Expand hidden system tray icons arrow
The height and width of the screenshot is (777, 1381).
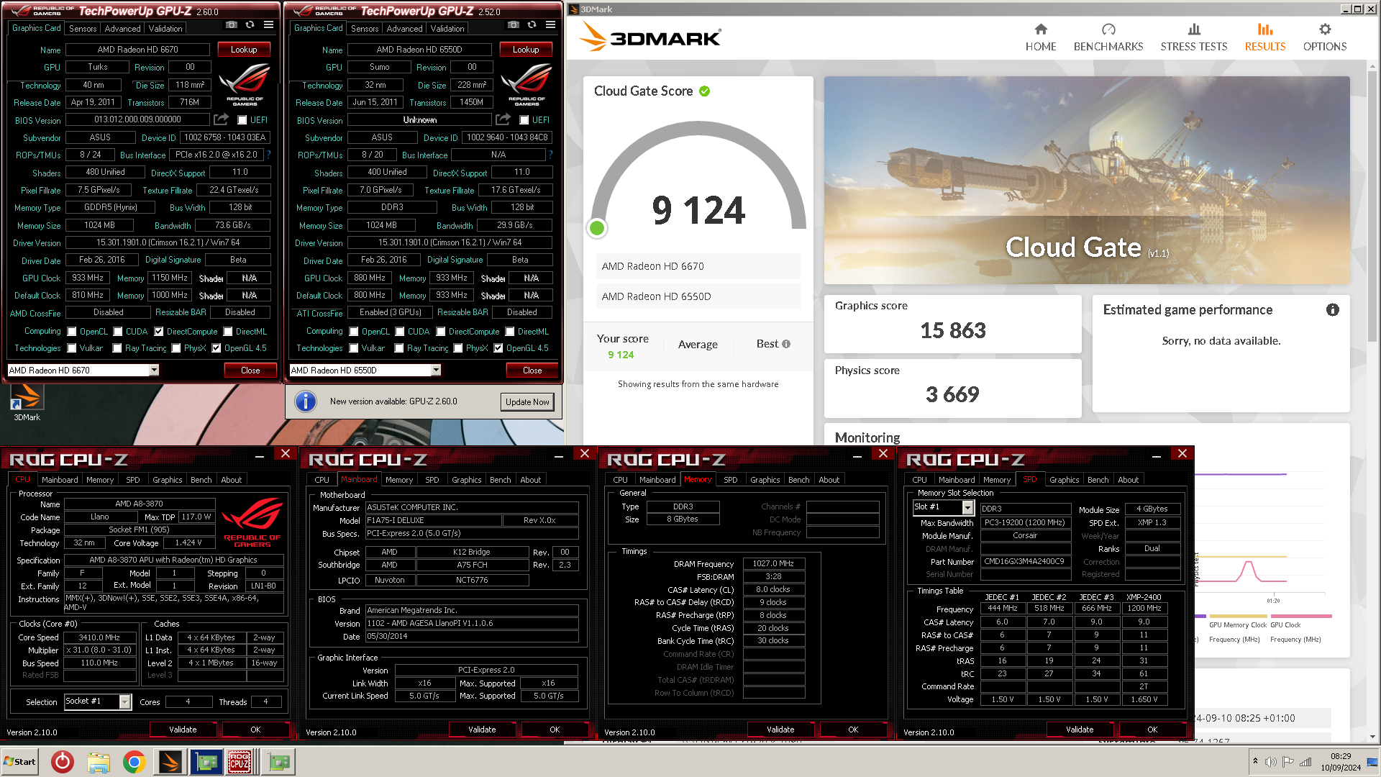(1255, 761)
